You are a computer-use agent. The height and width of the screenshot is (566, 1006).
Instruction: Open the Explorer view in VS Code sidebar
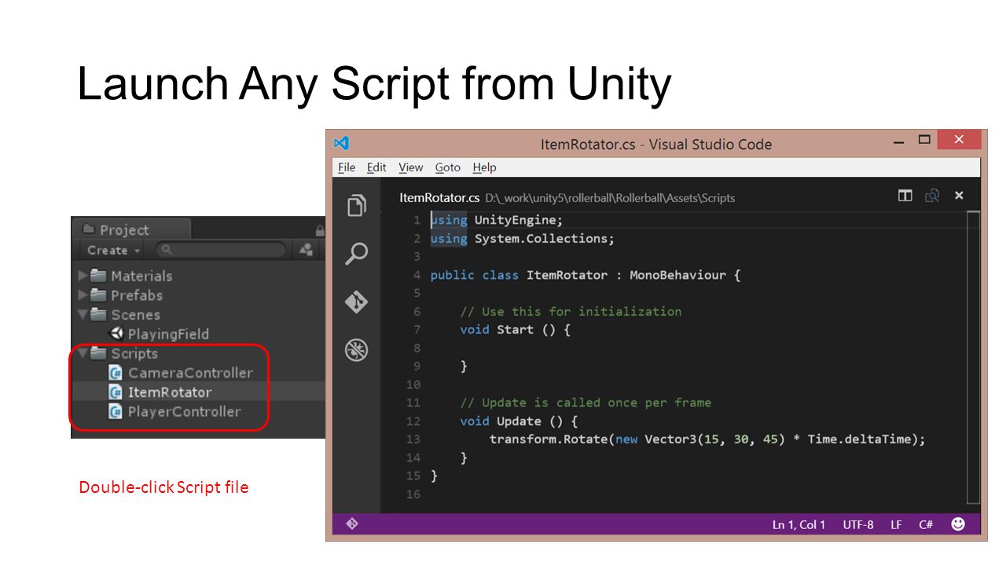(x=357, y=206)
